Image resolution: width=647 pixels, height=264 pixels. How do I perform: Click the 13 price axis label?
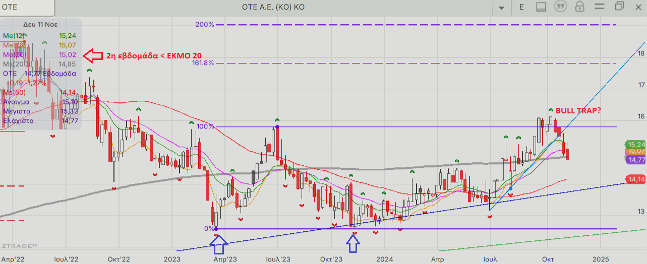click(x=641, y=211)
